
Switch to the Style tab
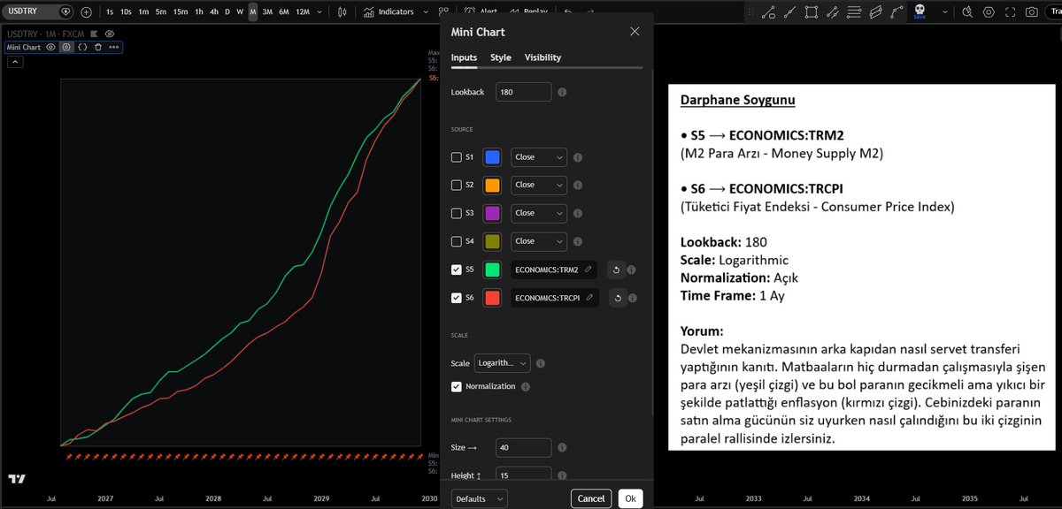pos(501,57)
